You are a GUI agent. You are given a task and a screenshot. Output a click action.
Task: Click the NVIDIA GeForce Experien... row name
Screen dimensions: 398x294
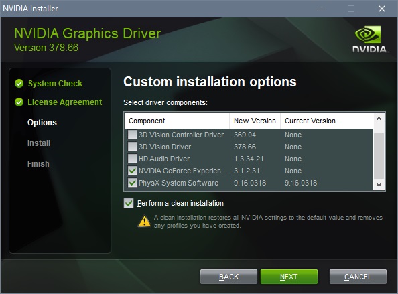(x=183, y=171)
